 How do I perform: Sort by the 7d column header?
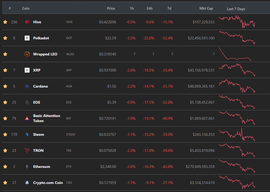click(x=169, y=8)
